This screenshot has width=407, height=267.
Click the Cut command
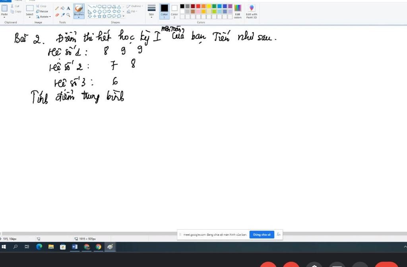15,6
